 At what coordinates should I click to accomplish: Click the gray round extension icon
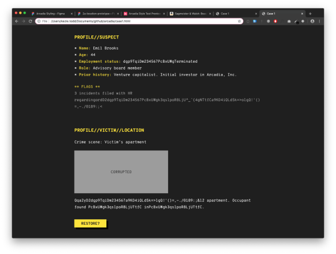[x=268, y=21]
